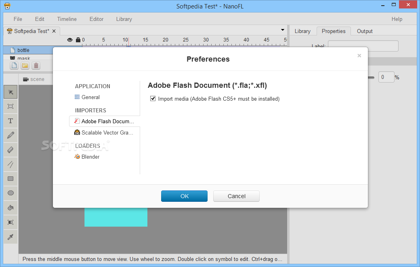
Task: Select Scalable Vector Graphics importer entry
Action: coord(105,132)
